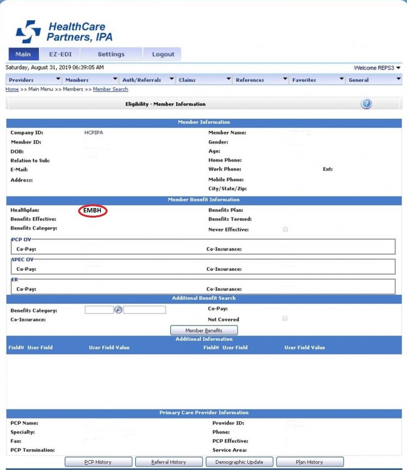Click the HealthCare Partners IPA logo

click(64, 32)
